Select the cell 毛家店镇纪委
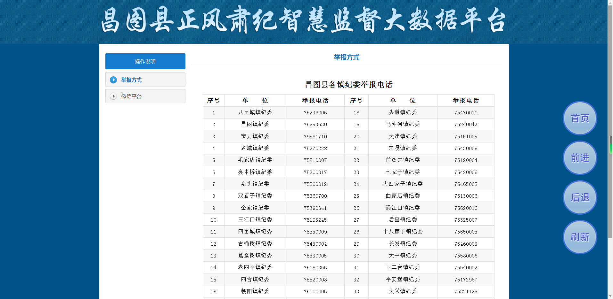 pyautogui.click(x=255, y=160)
